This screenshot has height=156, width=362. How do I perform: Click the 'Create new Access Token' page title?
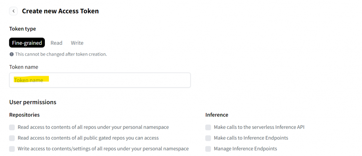click(60, 11)
